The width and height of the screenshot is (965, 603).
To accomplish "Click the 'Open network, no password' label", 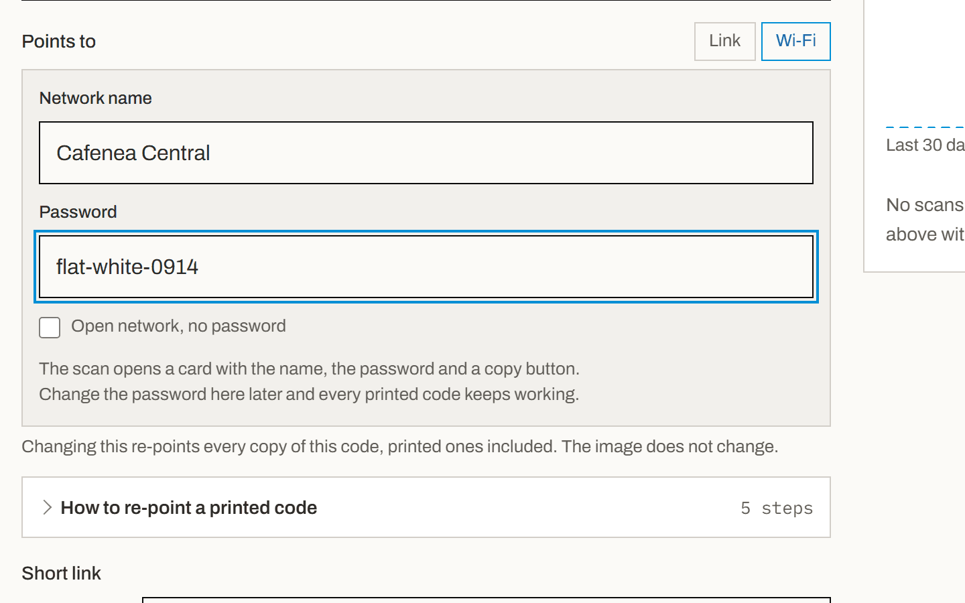I will [178, 326].
